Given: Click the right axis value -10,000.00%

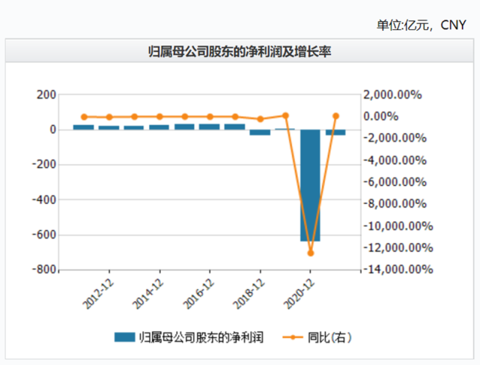Looking at the screenshot, I should 398,226.
